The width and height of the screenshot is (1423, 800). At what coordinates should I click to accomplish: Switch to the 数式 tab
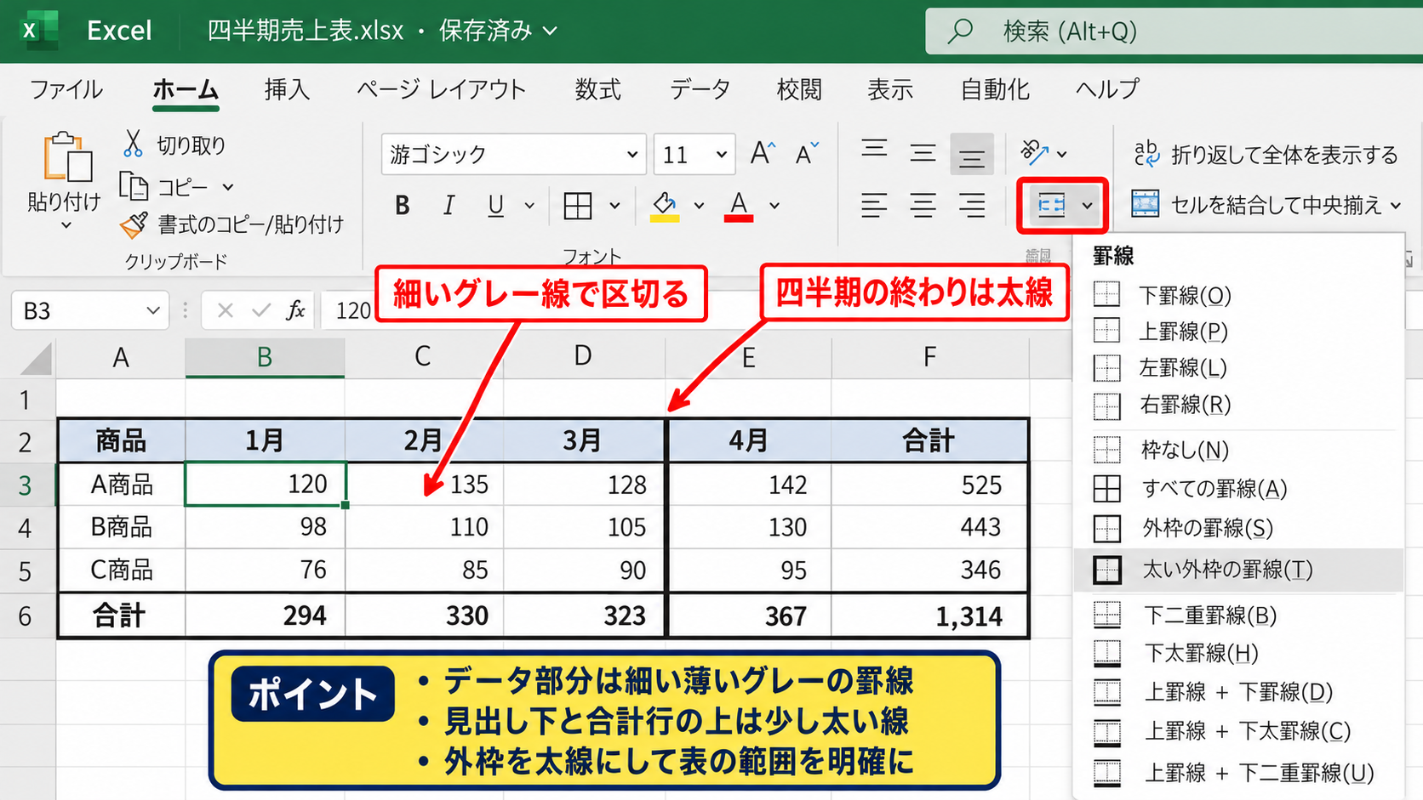point(597,89)
